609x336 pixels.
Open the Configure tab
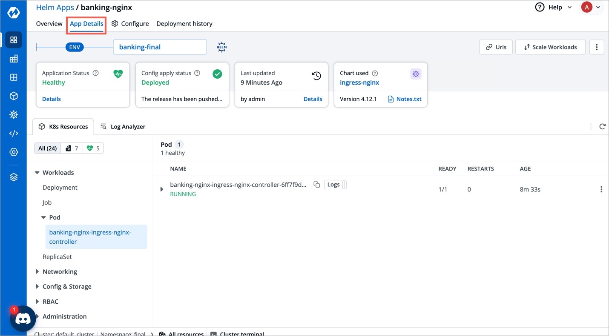pyautogui.click(x=130, y=23)
